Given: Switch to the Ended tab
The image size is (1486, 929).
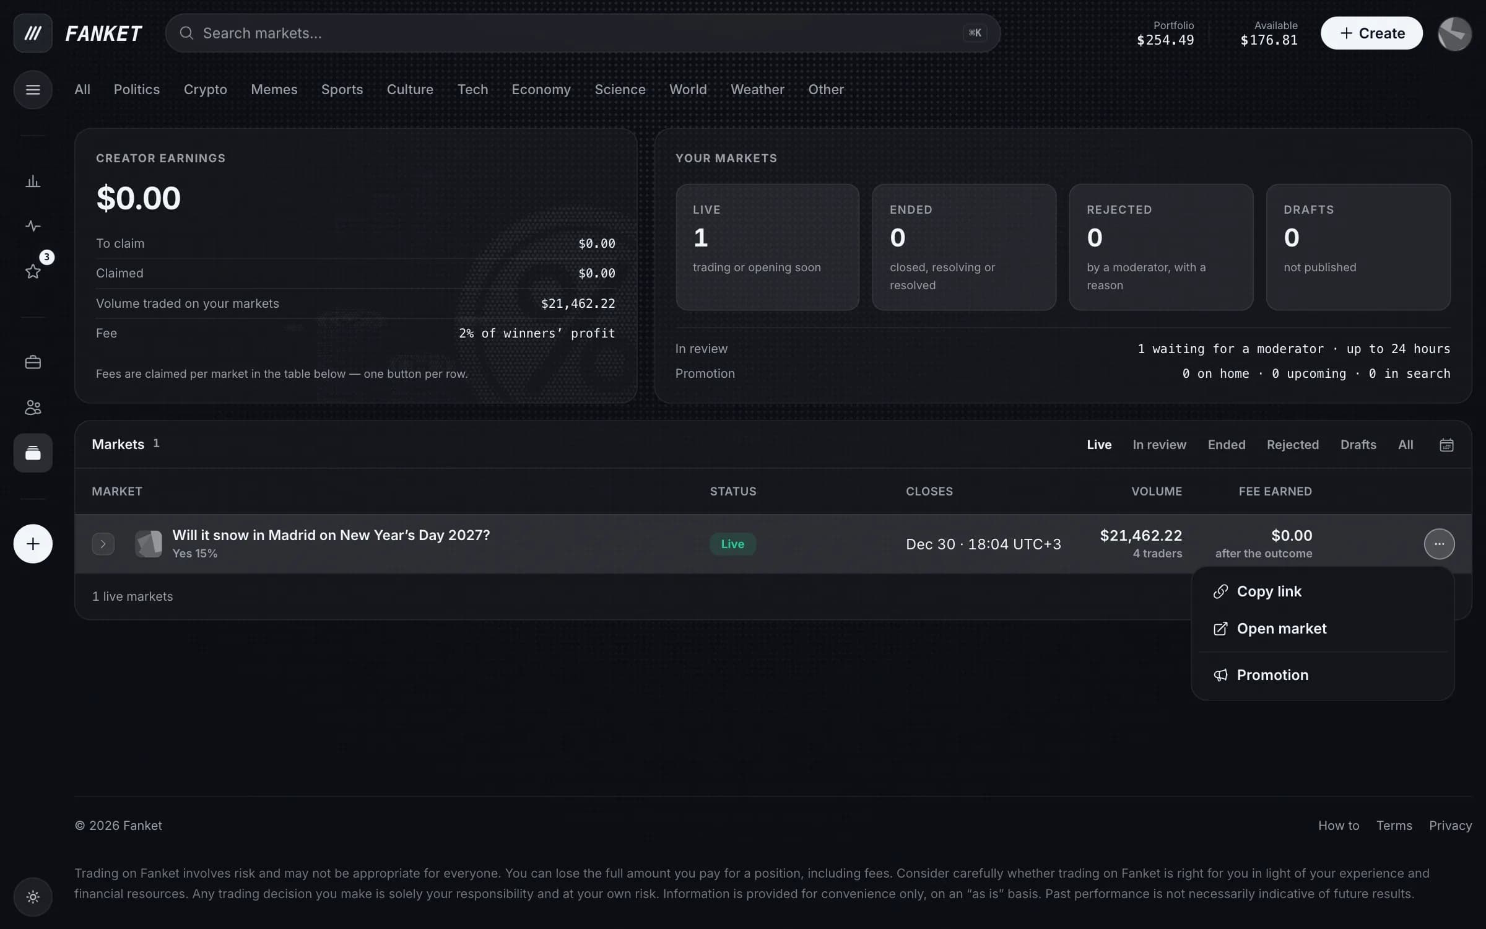Looking at the screenshot, I should coord(1226,445).
